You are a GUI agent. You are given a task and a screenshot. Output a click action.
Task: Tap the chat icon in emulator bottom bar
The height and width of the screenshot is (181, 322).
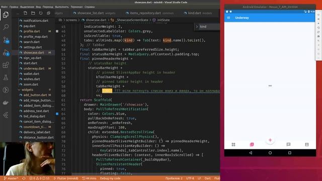point(288,144)
